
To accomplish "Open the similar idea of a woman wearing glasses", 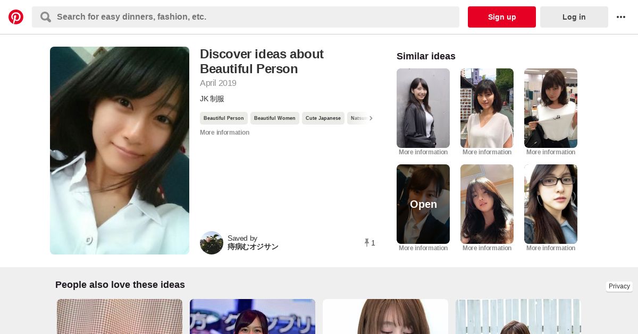I will (x=551, y=204).
